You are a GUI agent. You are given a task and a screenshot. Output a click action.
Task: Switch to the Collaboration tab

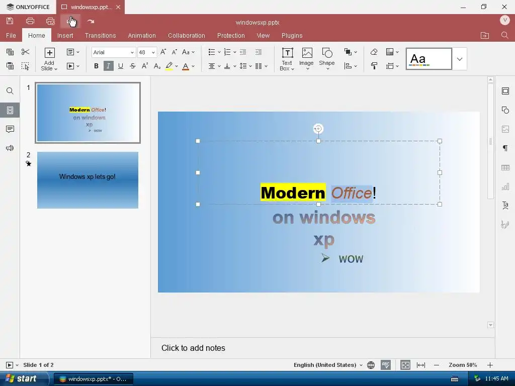186,36
